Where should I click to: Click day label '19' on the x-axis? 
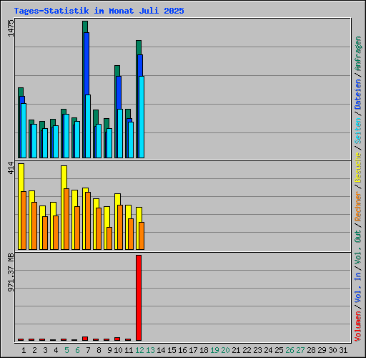click(214, 350)
